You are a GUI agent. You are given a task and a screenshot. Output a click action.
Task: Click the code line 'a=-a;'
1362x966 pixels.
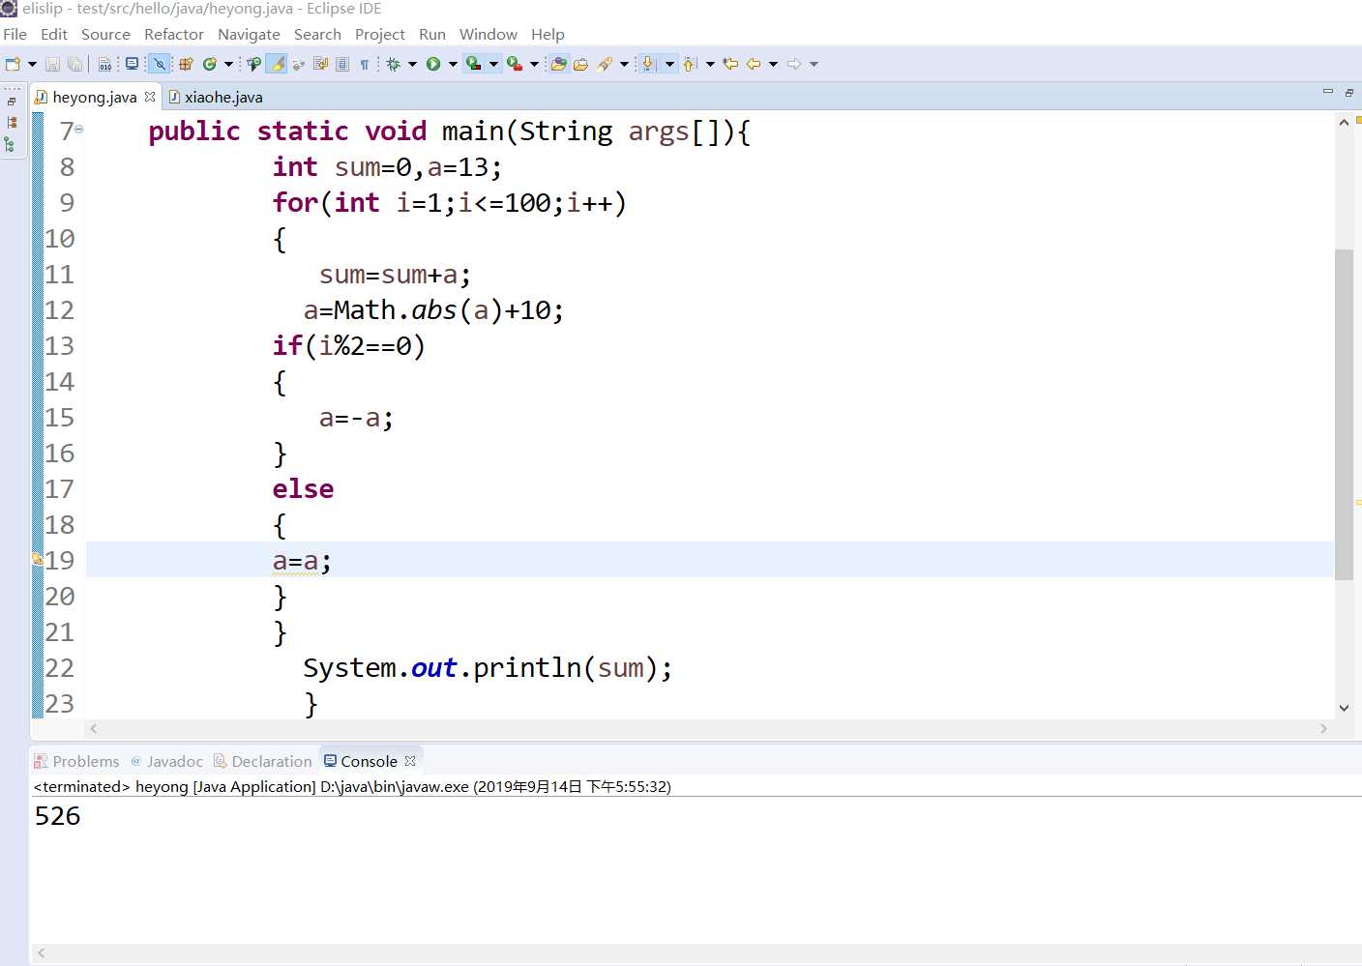[356, 418]
